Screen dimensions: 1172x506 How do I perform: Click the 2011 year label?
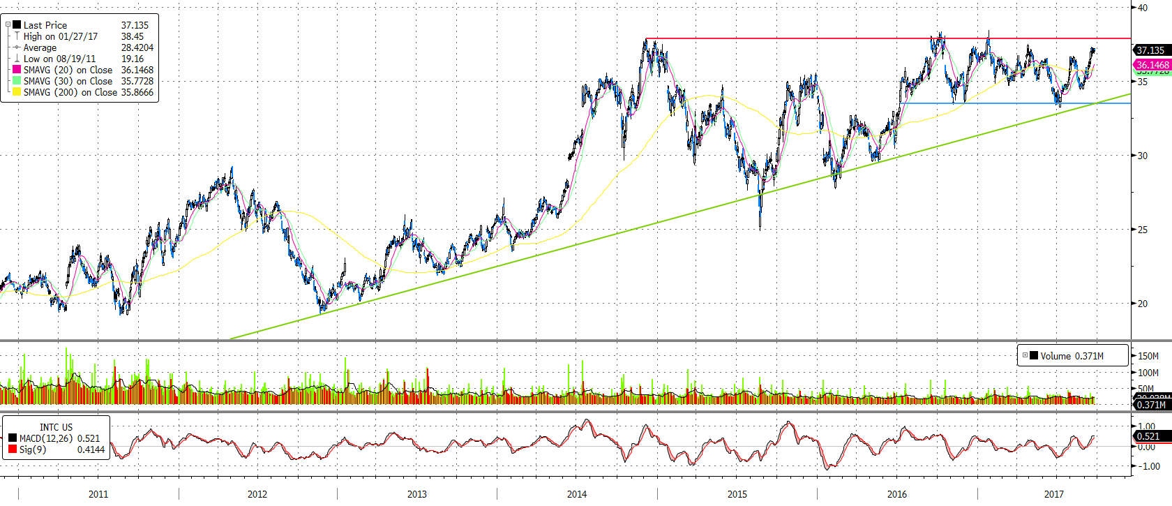click(98, 494)
